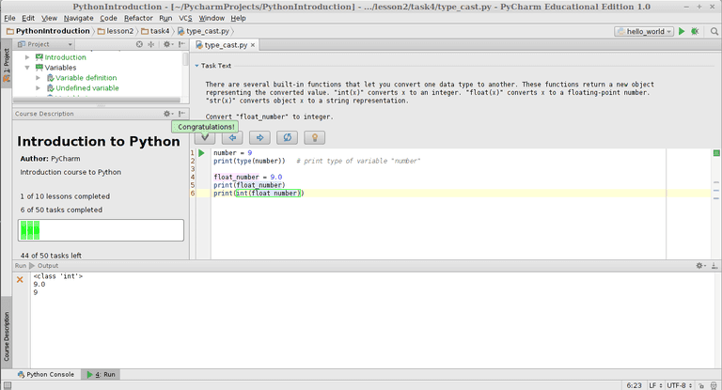
Task: Start debugging with the green bug icon
Action: [x=695, y=31]
